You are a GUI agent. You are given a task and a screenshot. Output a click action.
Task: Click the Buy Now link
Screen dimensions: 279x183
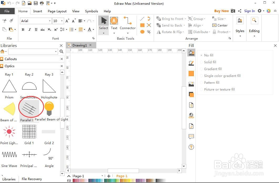(x=221, y=11)
